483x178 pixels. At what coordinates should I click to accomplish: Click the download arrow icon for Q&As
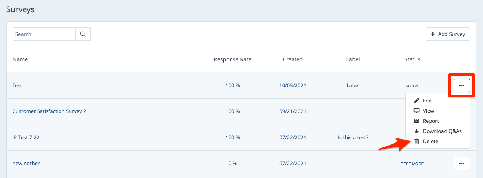[x=417, y=131]
